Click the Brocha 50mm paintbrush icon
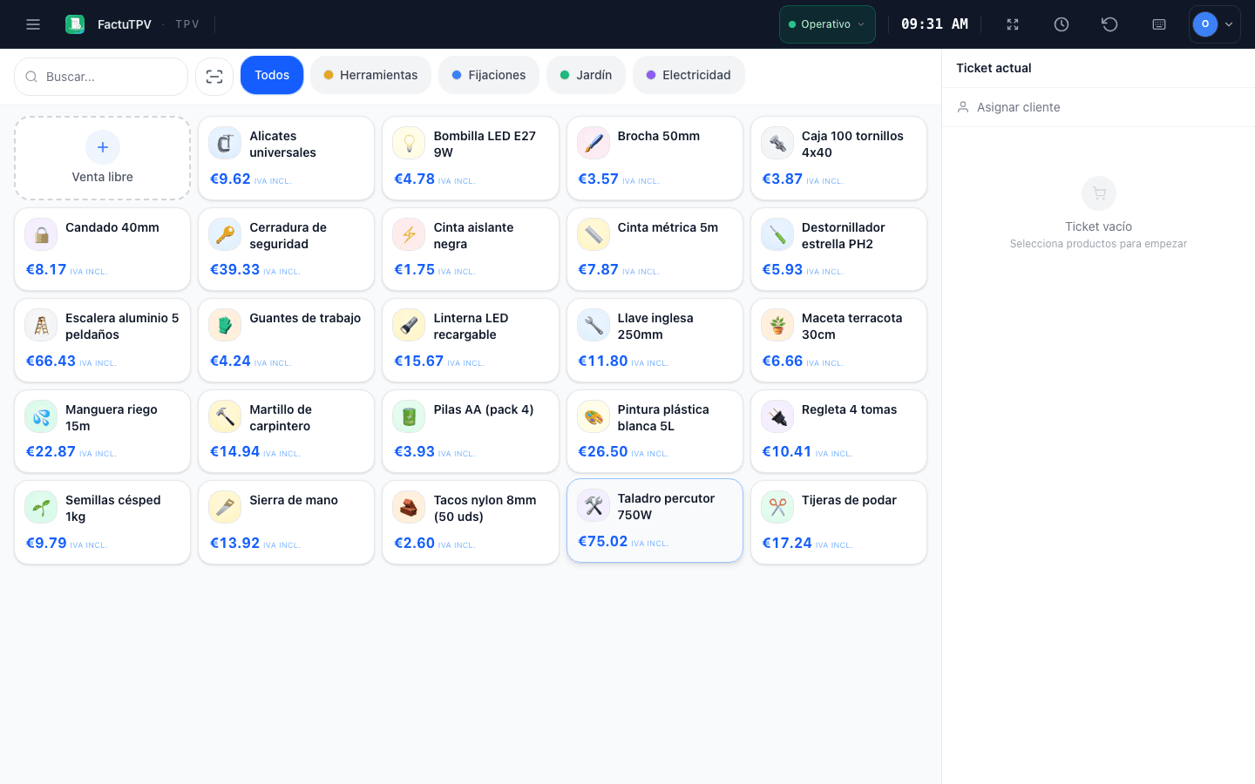This screenshot has height=784, width=1255. pos(594,144)
